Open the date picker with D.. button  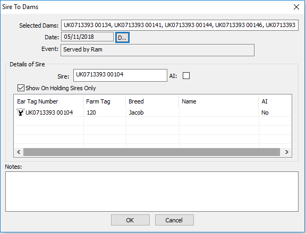pyautogui.click(x=122, y=38)
